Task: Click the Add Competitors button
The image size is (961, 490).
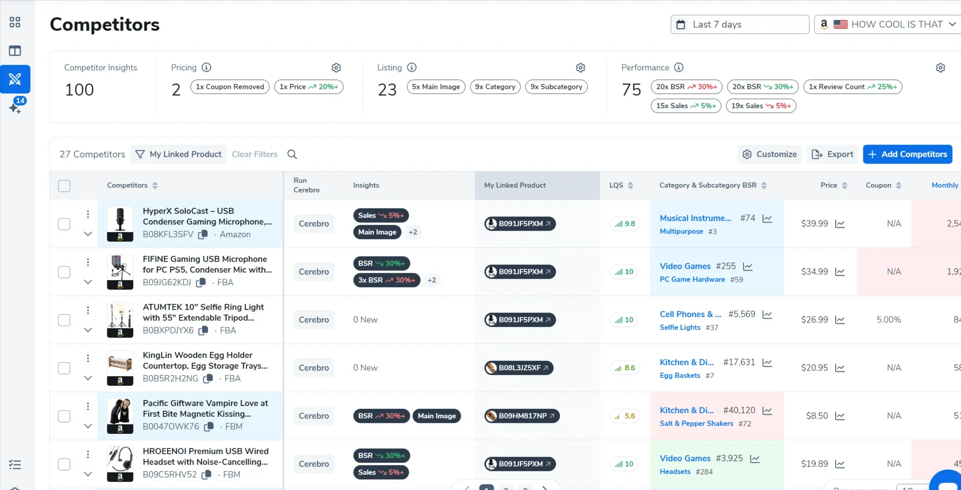Action: [x=908, y=154]
